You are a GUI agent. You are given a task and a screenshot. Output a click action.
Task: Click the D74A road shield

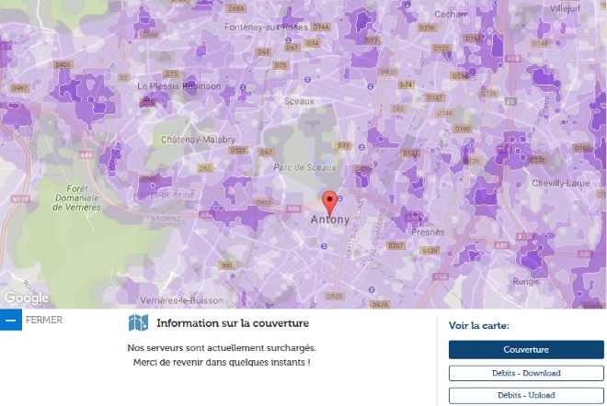pyautogui.click(x=321, y=27)
